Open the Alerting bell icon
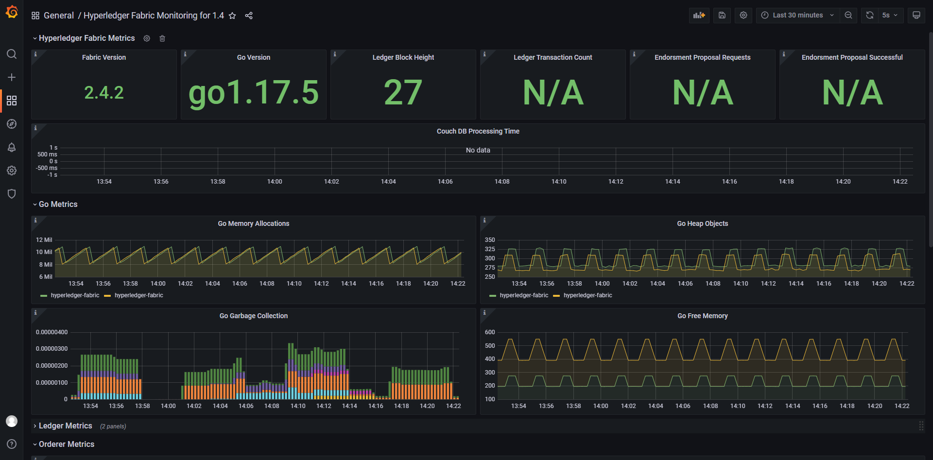This screenshot has height=460, width=933. click(12, 147)
